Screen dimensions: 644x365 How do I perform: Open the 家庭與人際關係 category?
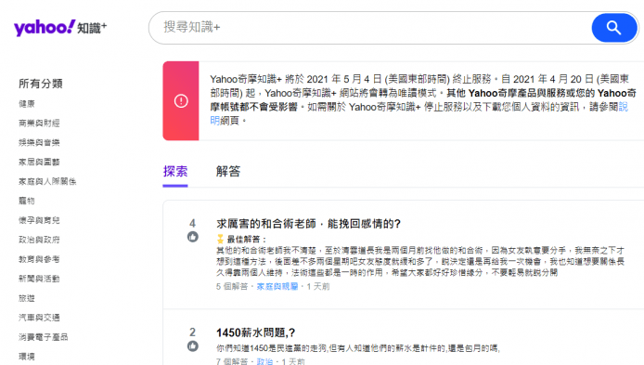(47, 181)
